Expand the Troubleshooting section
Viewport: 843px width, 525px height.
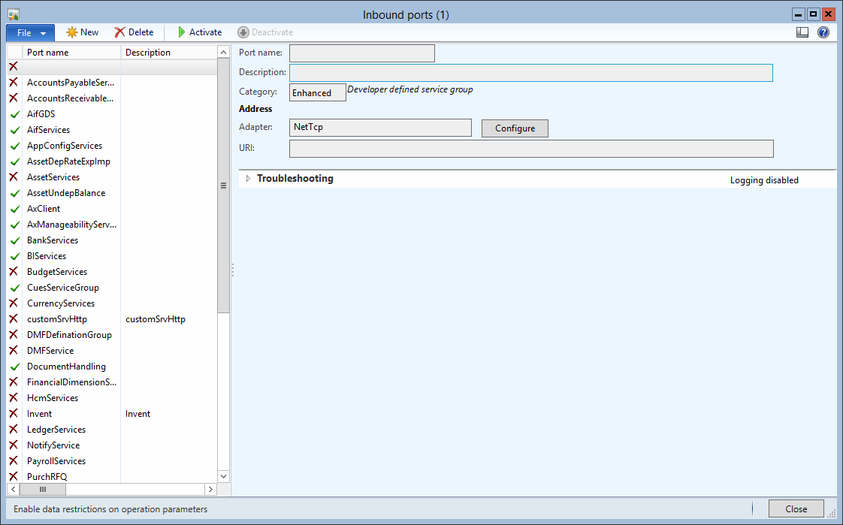(x=249, y=179)
